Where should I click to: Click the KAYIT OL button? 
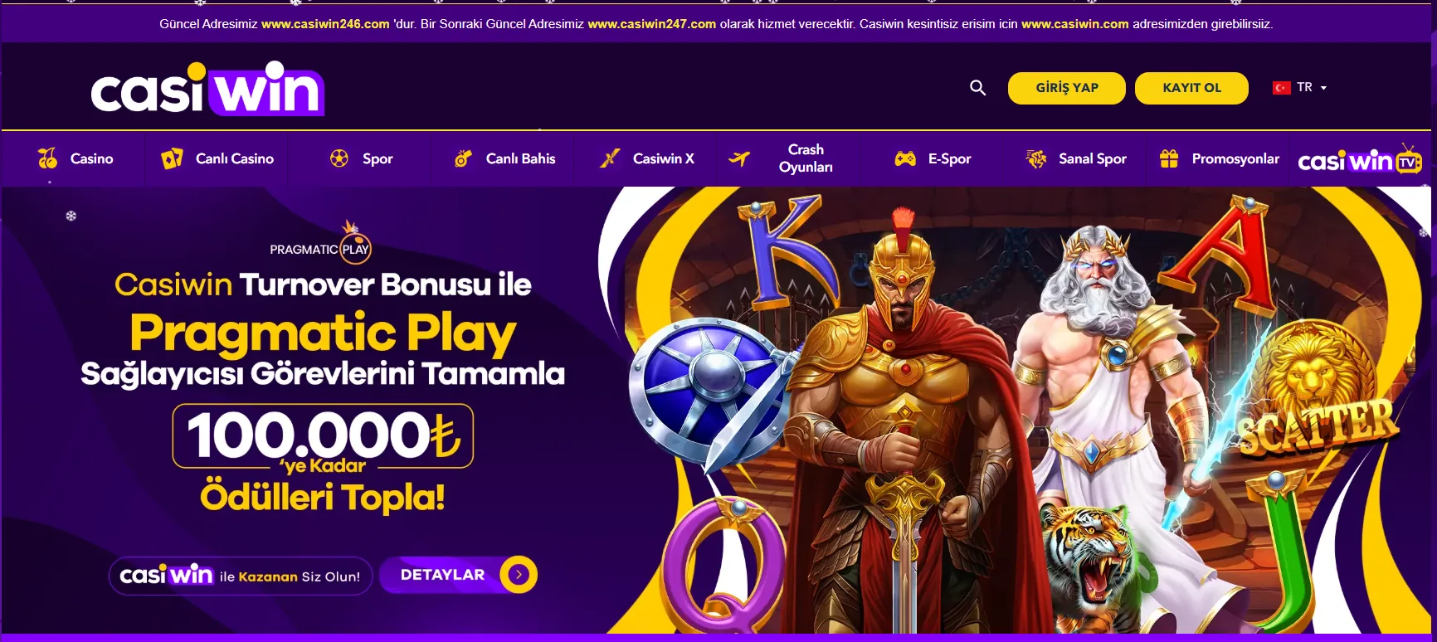1191,88
